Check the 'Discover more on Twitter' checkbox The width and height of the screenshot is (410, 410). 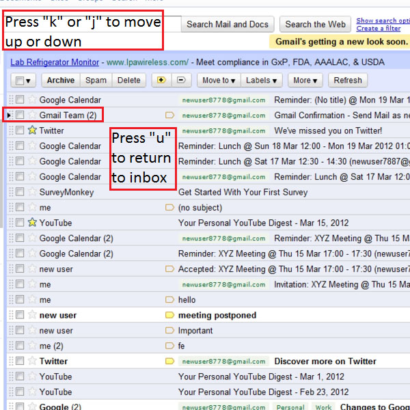pos(20,361)
